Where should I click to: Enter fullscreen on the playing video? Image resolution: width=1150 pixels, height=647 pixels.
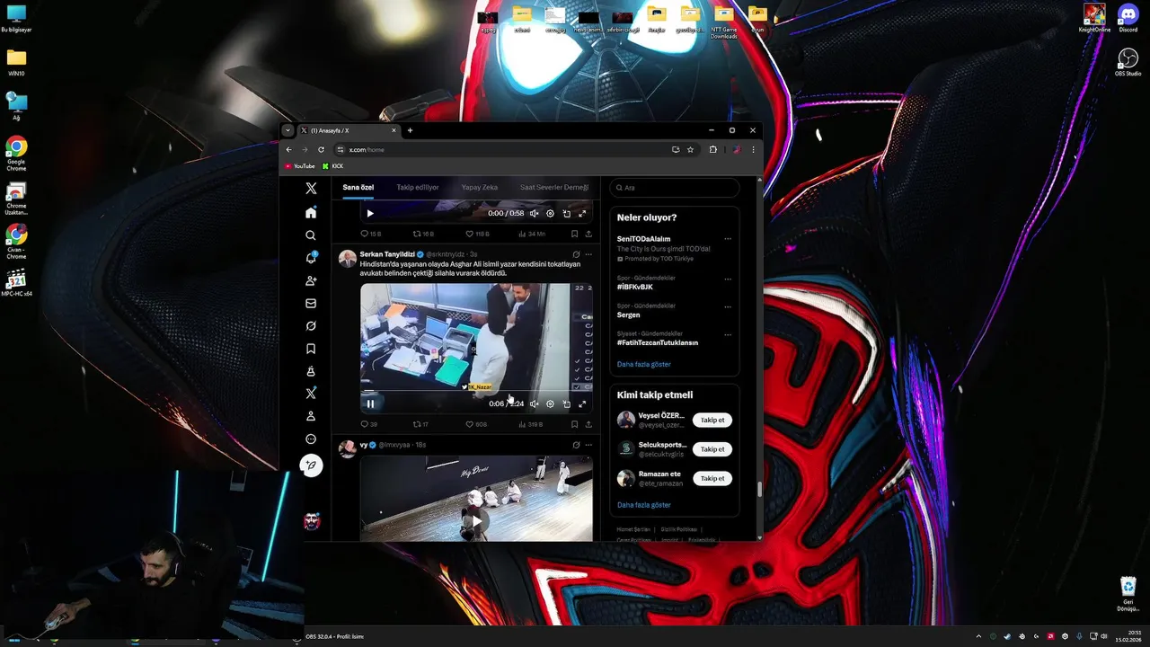coord(582,403)
